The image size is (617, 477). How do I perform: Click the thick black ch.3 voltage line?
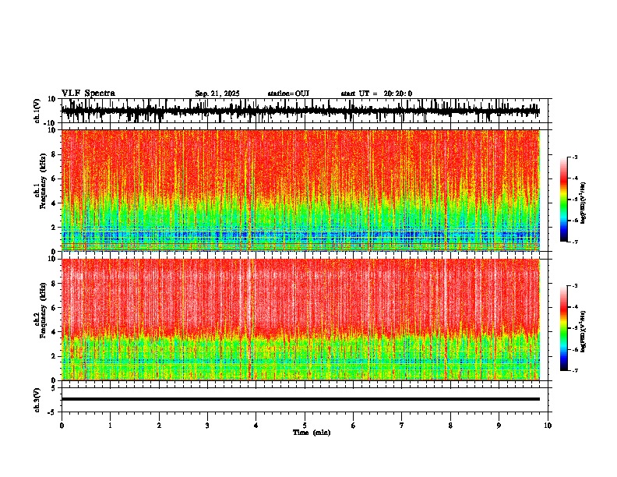[301, 399]
